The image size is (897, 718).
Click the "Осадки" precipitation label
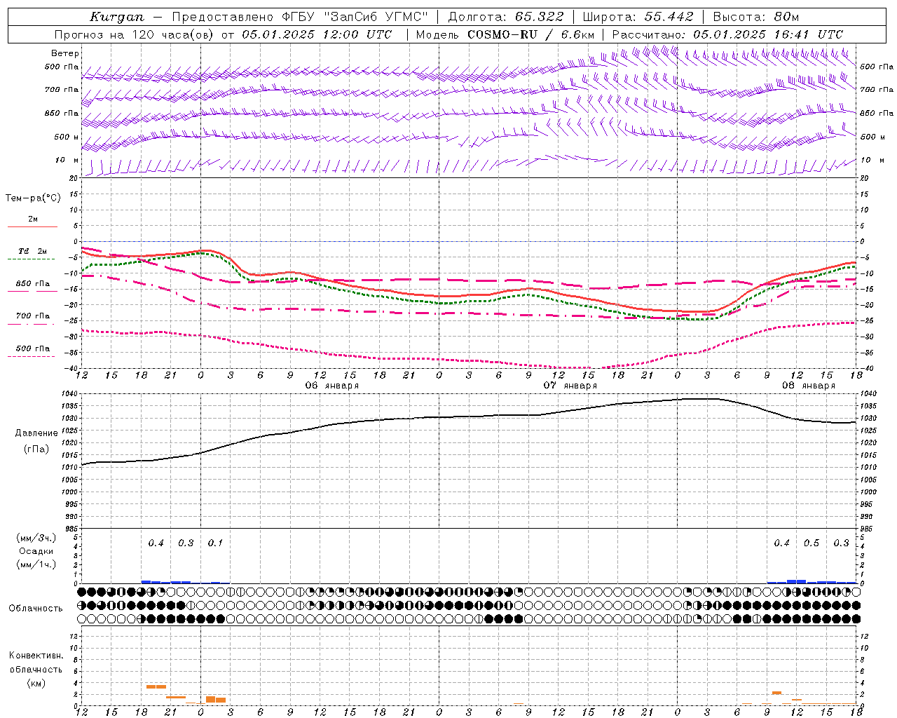[36, 551]
